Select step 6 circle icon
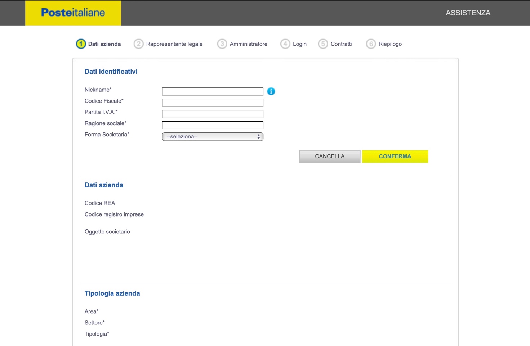 tap(371, 44)
